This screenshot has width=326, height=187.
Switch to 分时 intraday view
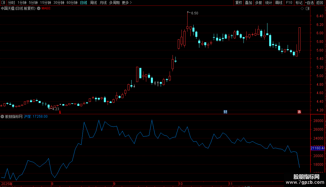12,3
